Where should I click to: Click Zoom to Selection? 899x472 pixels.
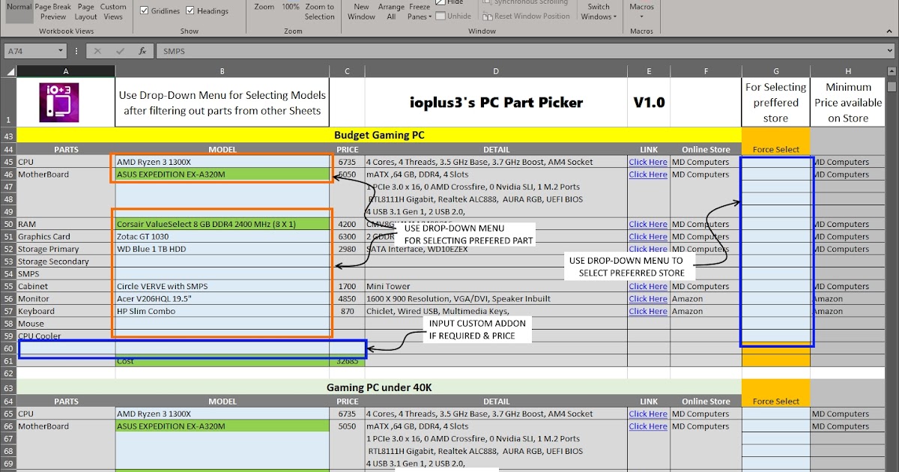(x=319, y=10)
